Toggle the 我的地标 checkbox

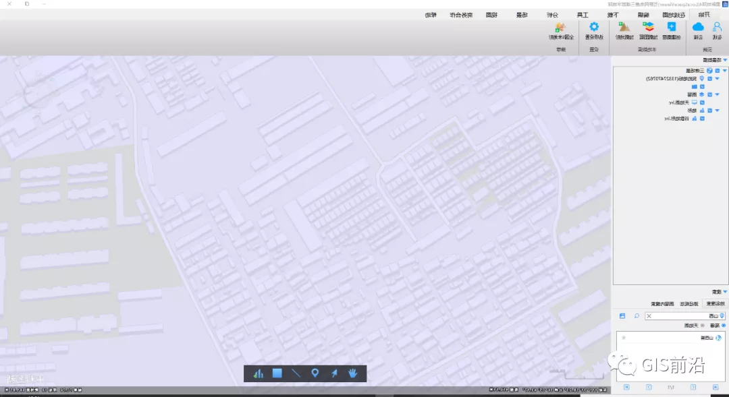tap(709, 78)
